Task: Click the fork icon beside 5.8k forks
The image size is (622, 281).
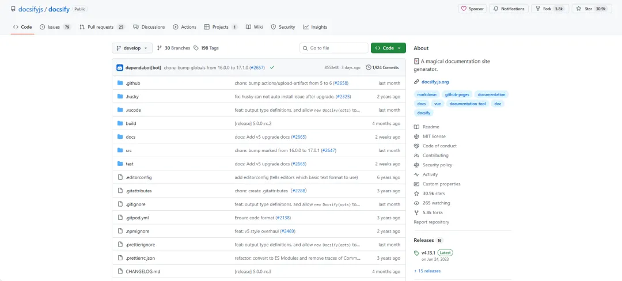Action: point(416,213)
